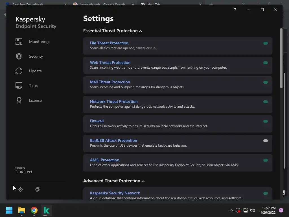This screenshot has width=289, height=217.
Task: Collapse the Essential Threat Protection section
Action: click(112, 31)
